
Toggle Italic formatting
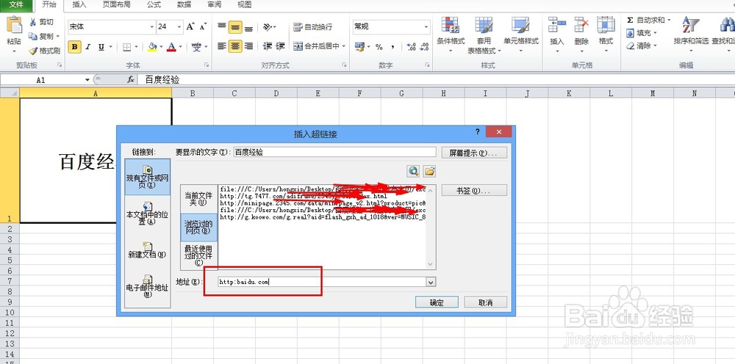pos(87,47)
